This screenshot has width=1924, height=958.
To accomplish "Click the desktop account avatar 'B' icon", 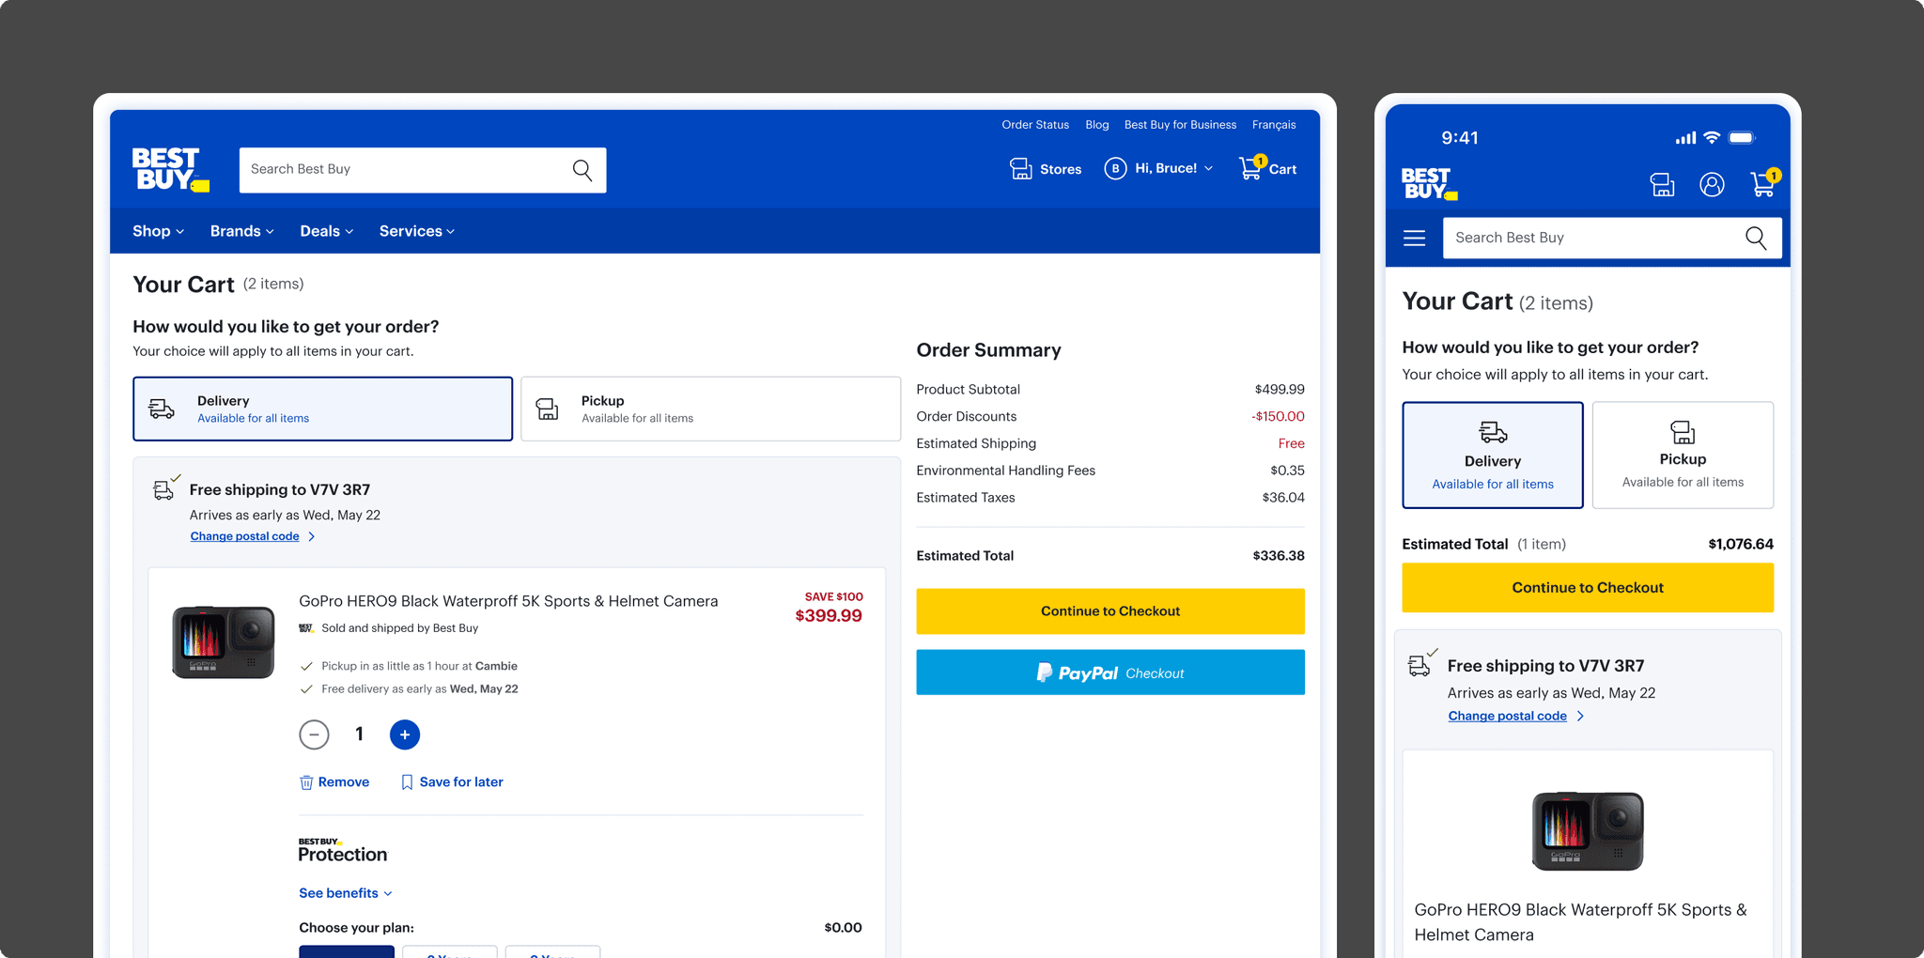I will (1115, 169).
